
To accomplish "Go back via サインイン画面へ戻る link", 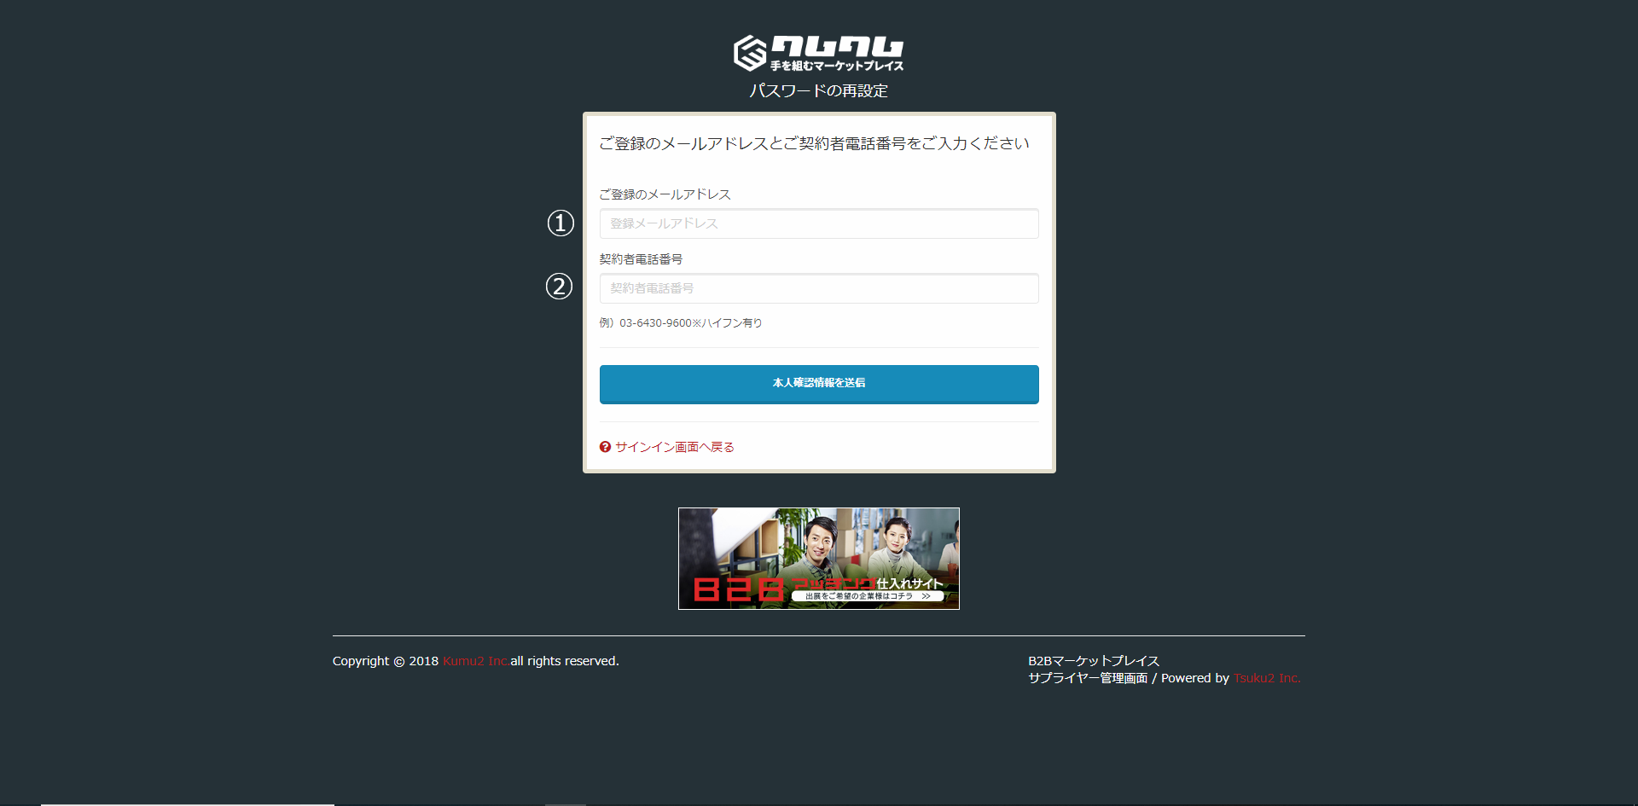I will click(674, 447).
